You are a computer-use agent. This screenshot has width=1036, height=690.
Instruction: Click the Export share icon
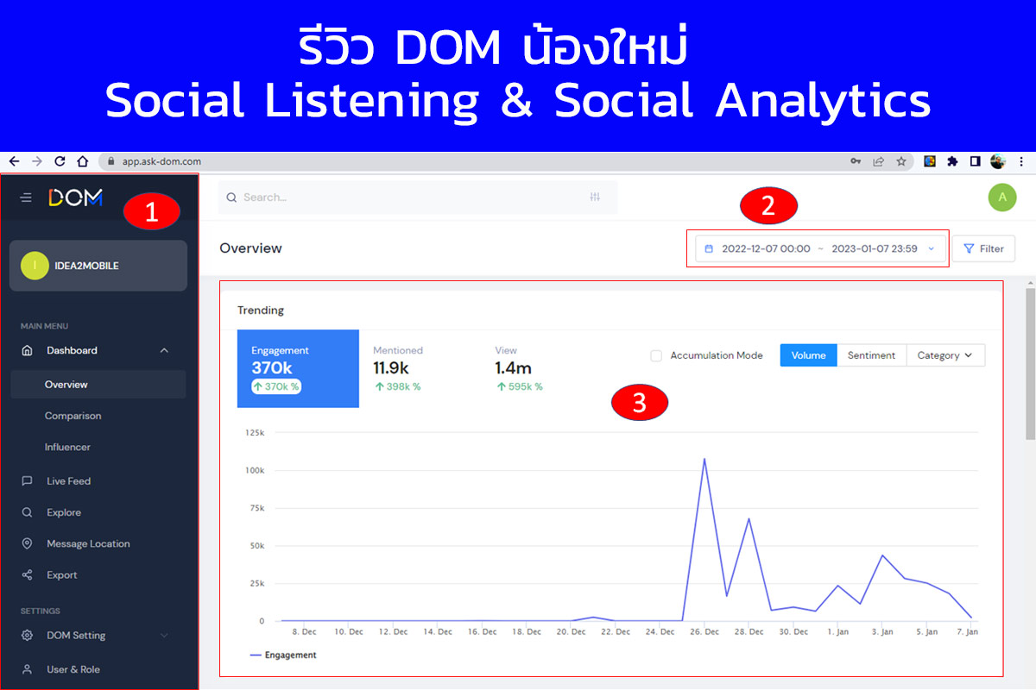tap(27, 574)
